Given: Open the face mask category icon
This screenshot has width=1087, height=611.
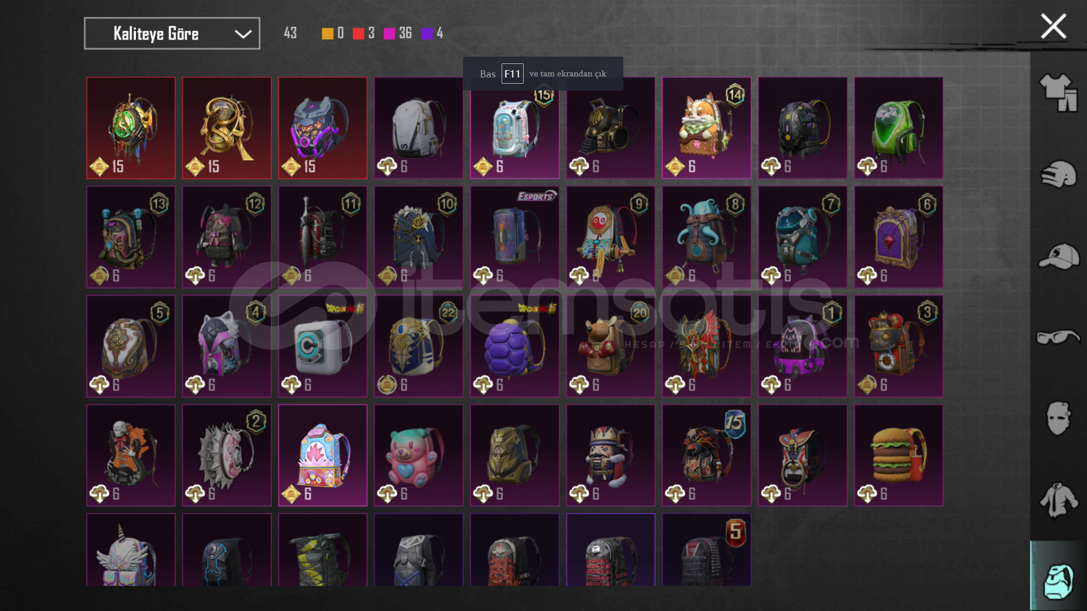Looking at the screenshot, I should [x=1058, y=419].
